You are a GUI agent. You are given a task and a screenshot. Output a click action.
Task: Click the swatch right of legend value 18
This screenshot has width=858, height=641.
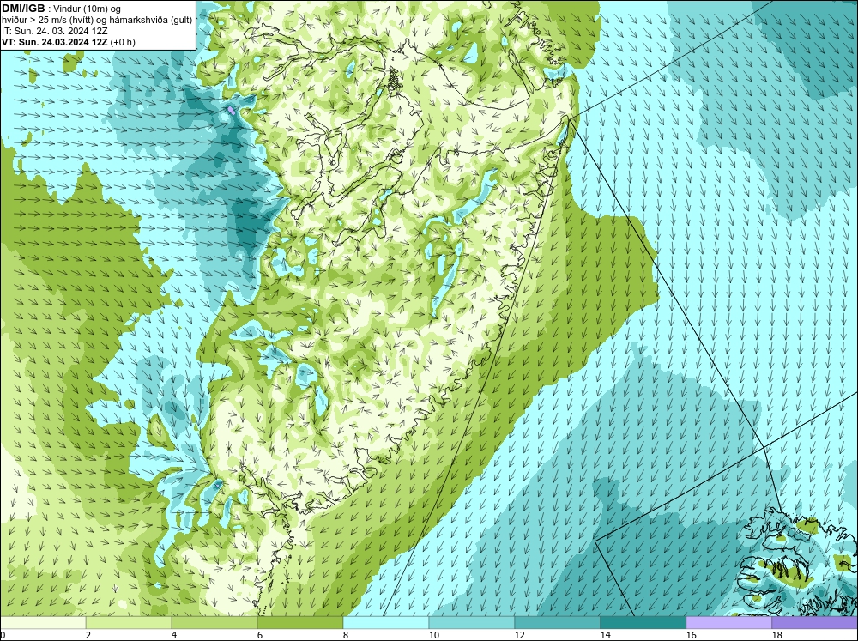[x=815, y=623]
